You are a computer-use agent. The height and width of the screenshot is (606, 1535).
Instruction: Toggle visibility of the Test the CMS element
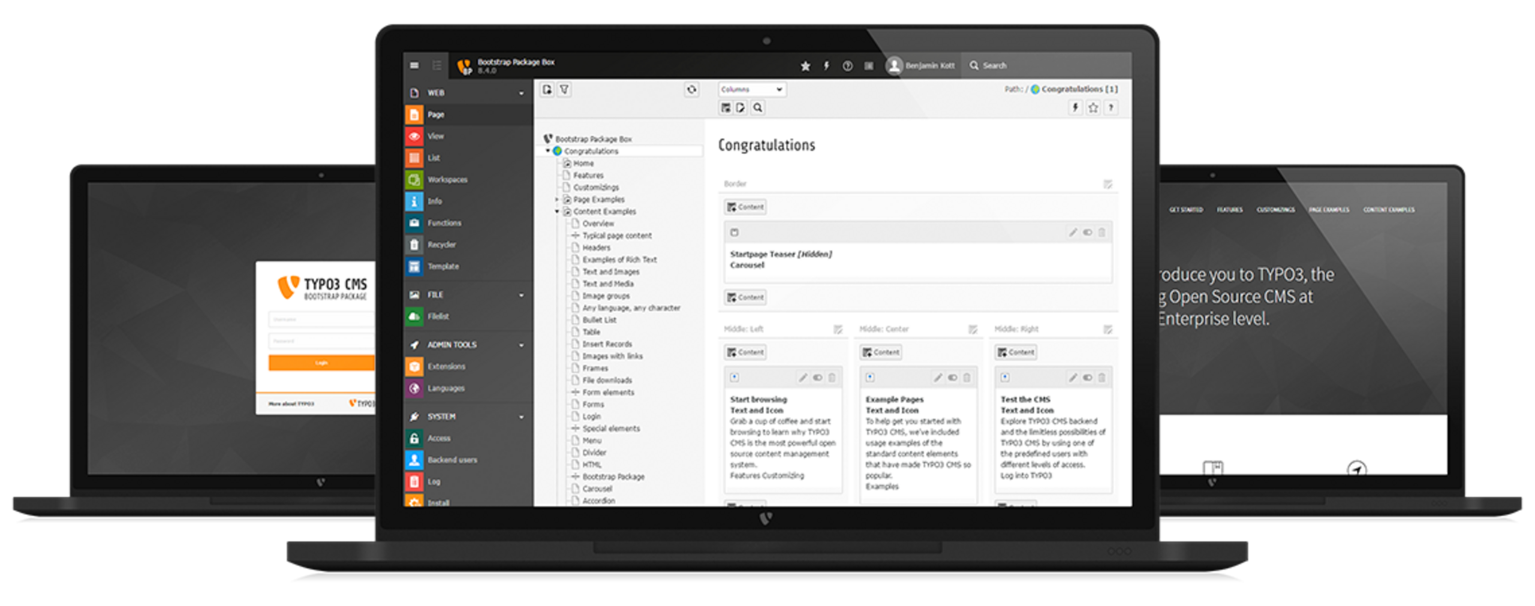tap(1088, 377)
